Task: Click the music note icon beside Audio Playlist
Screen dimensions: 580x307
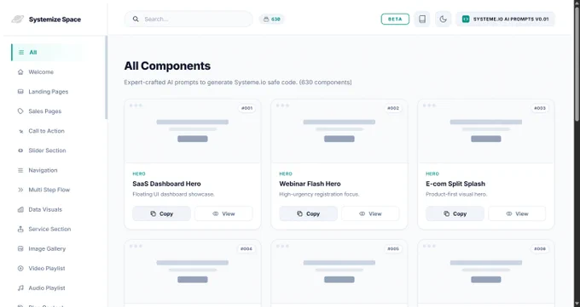Action: (20, 287)
